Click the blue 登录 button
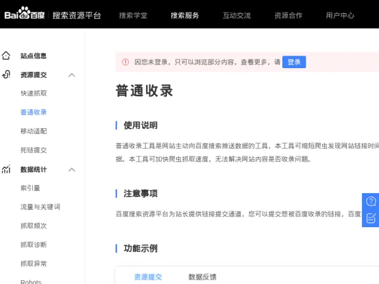The image size is (379, 284). (x=294, y=62)
